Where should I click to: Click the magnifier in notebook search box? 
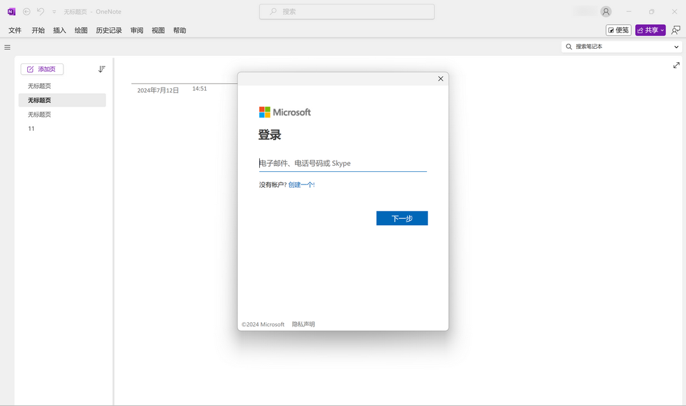(x=568, y=46)
